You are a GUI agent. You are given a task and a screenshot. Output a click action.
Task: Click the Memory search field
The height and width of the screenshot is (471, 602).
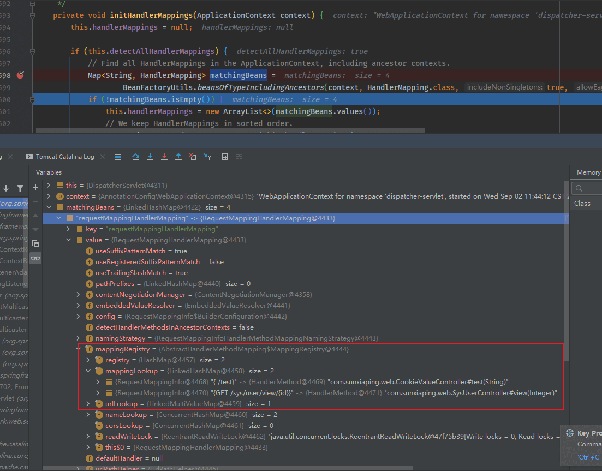[587, 188]
